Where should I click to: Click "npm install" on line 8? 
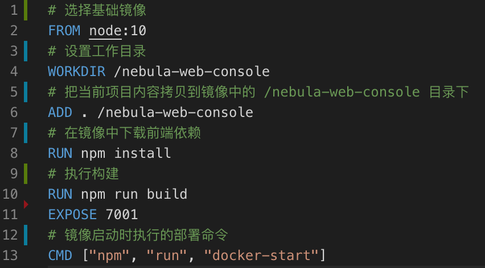tap(126, 153)
